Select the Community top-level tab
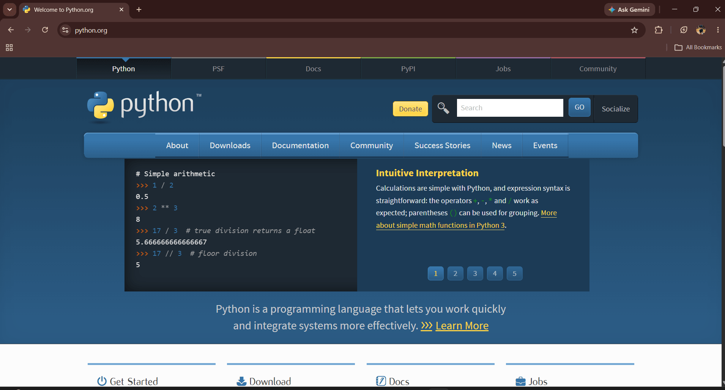The image size is (725, 390). tap(598, 69)
